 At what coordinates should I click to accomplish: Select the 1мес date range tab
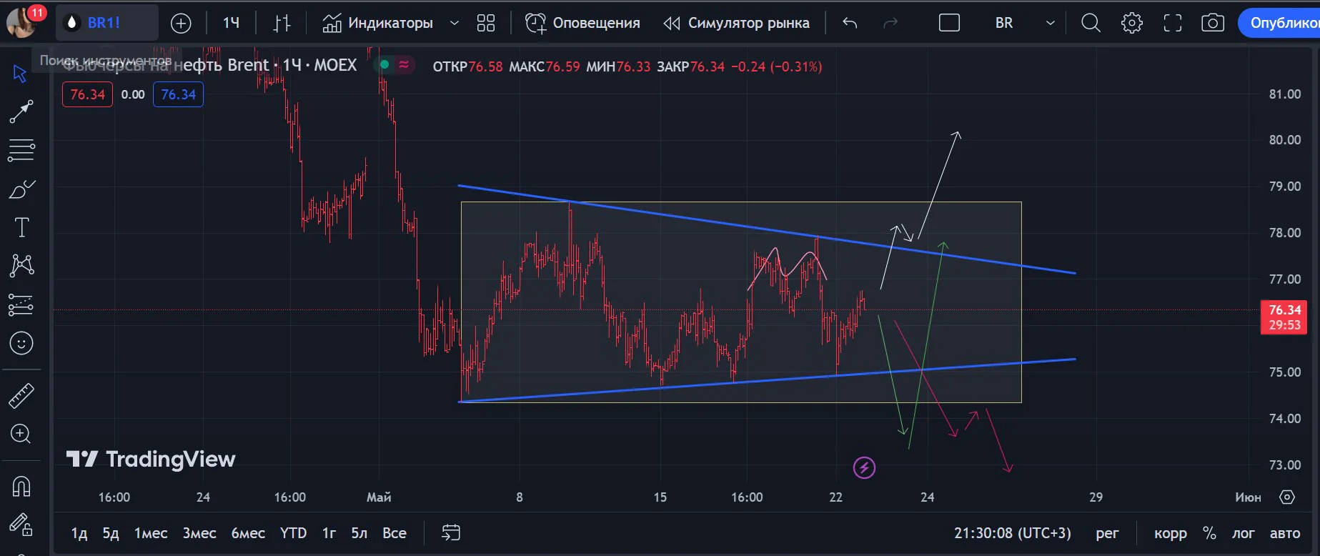(x=151, y=533)
